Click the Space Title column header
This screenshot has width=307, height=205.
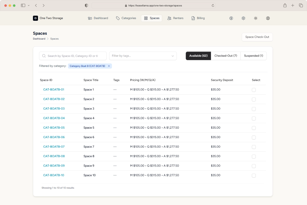(x=91, y=80)
